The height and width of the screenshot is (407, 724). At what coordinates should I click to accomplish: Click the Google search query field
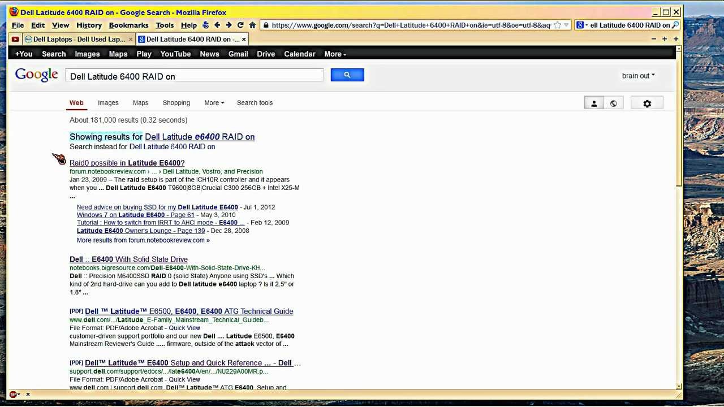point(195,76)
